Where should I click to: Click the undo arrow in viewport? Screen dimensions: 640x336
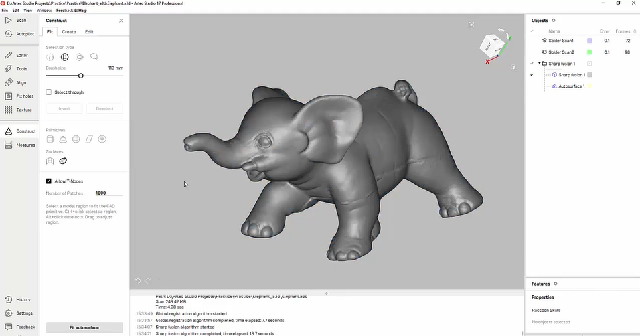138,281
